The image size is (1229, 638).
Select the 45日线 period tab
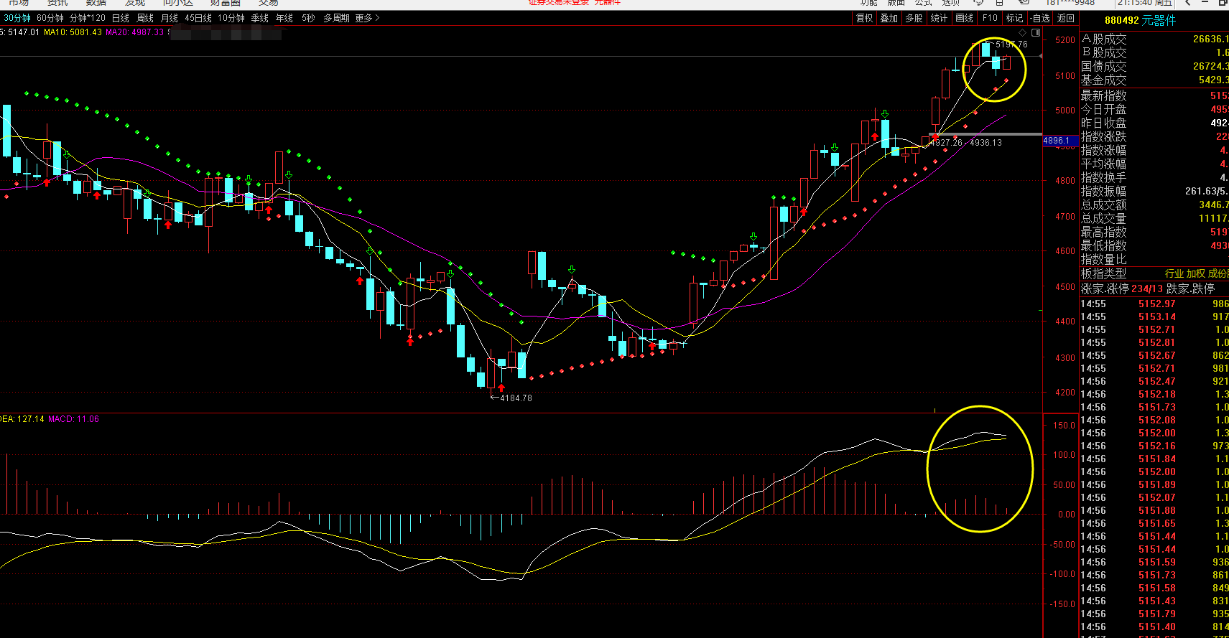tap(199, 18)
